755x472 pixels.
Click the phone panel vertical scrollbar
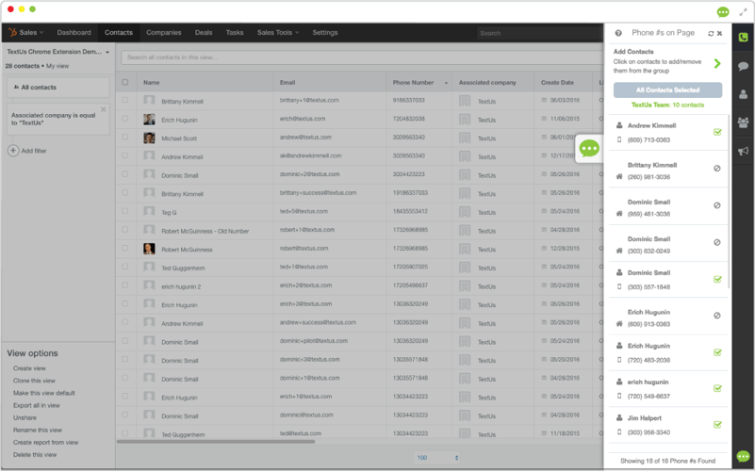click(729, 202)
